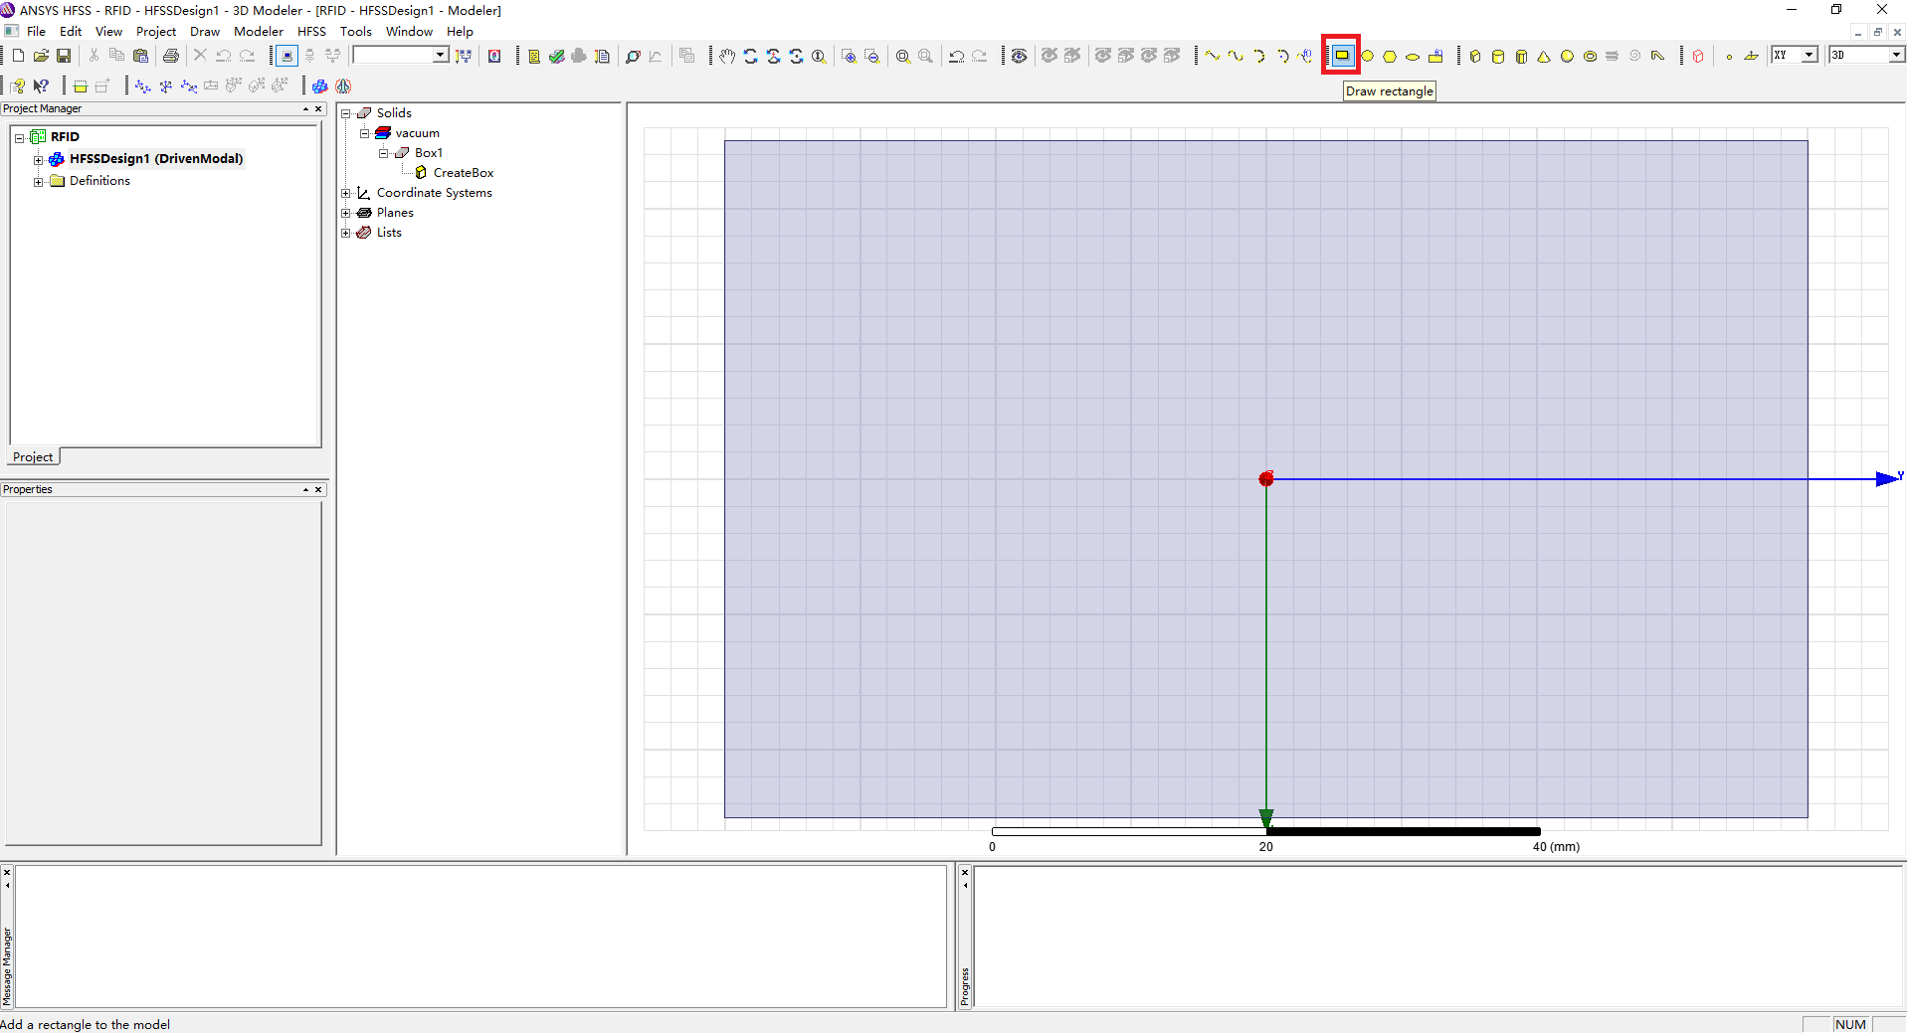Click the New project icon
The image size is (1907, 1033).
point(18,57)
